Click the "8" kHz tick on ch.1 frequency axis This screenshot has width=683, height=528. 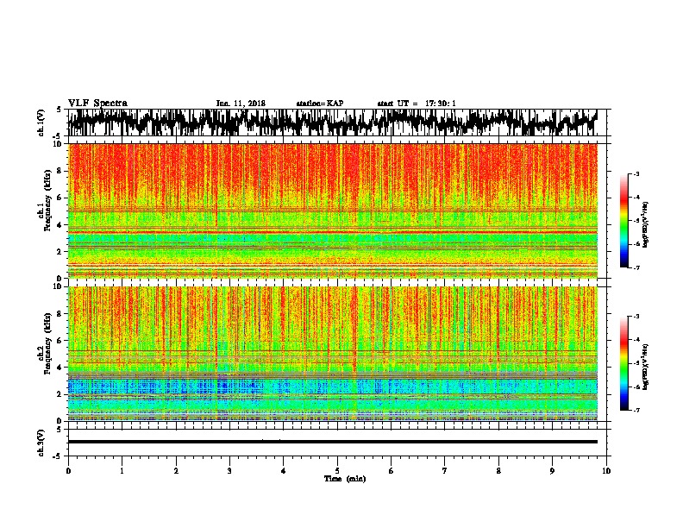click(x=61, y=171)
